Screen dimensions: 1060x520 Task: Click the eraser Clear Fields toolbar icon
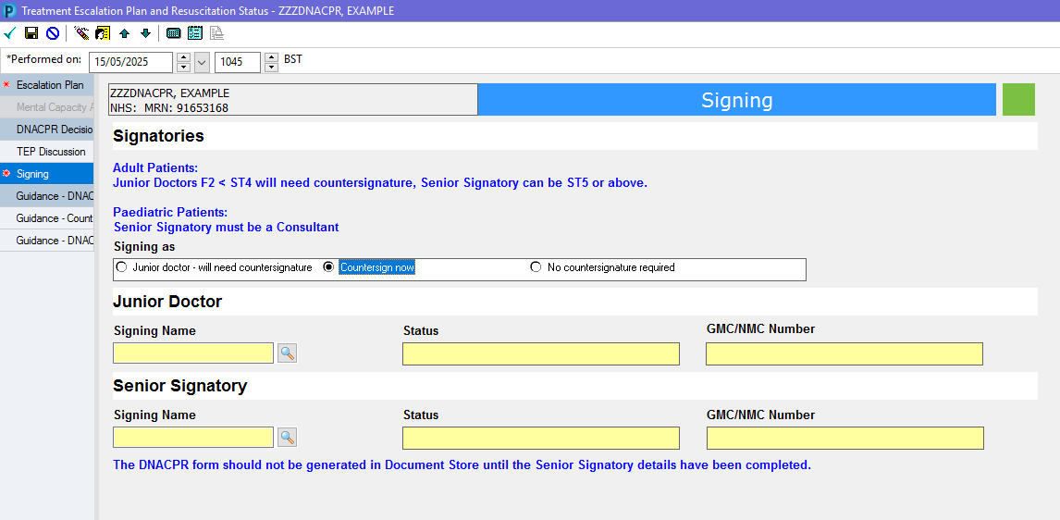81,33
